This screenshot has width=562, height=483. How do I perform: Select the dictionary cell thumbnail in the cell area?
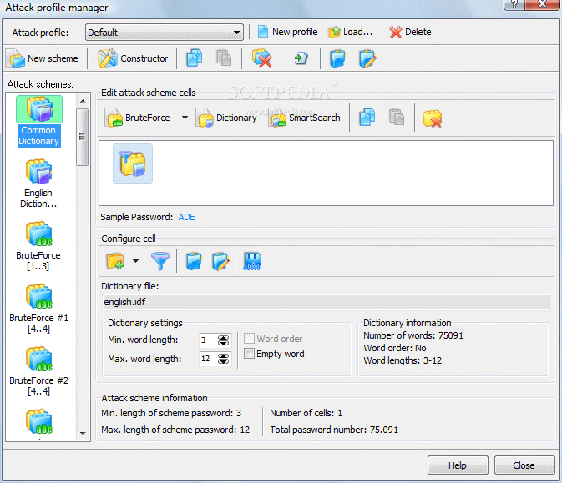[133, 164]
